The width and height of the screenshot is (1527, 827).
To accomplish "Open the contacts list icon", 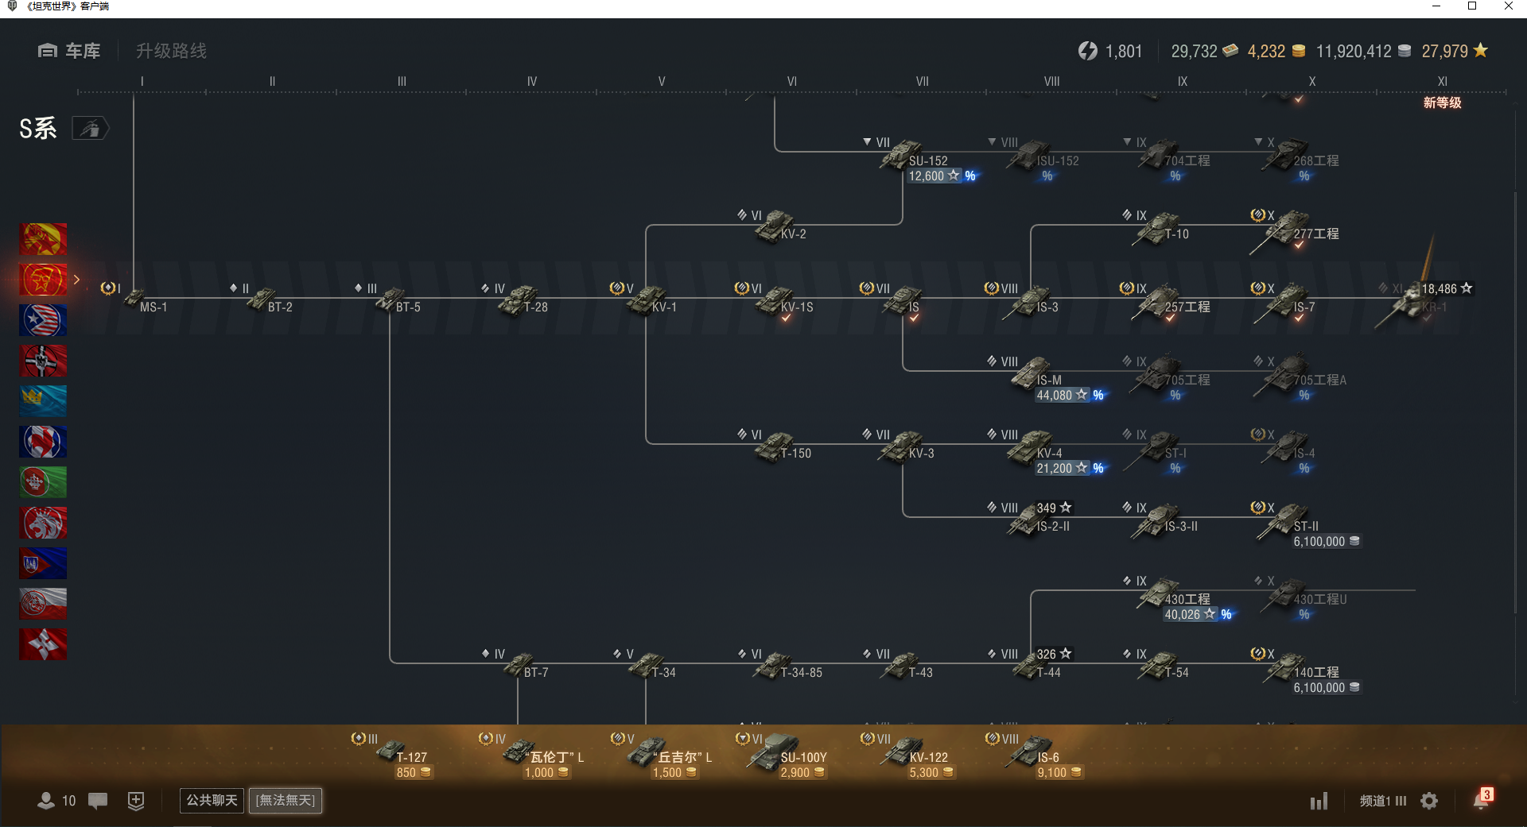I will tap(46, 801).
